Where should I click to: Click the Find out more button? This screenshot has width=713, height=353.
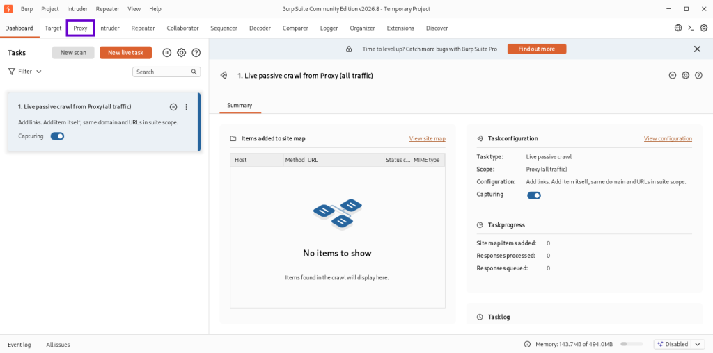(537, 49)
